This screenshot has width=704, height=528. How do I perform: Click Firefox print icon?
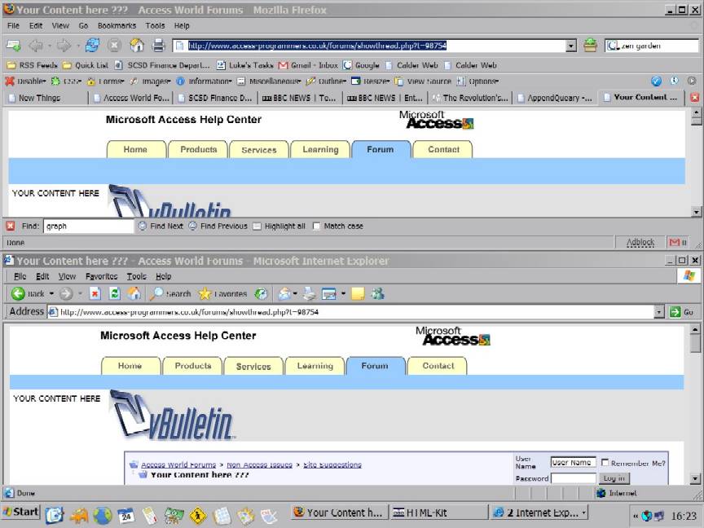(x=158, y=45)
